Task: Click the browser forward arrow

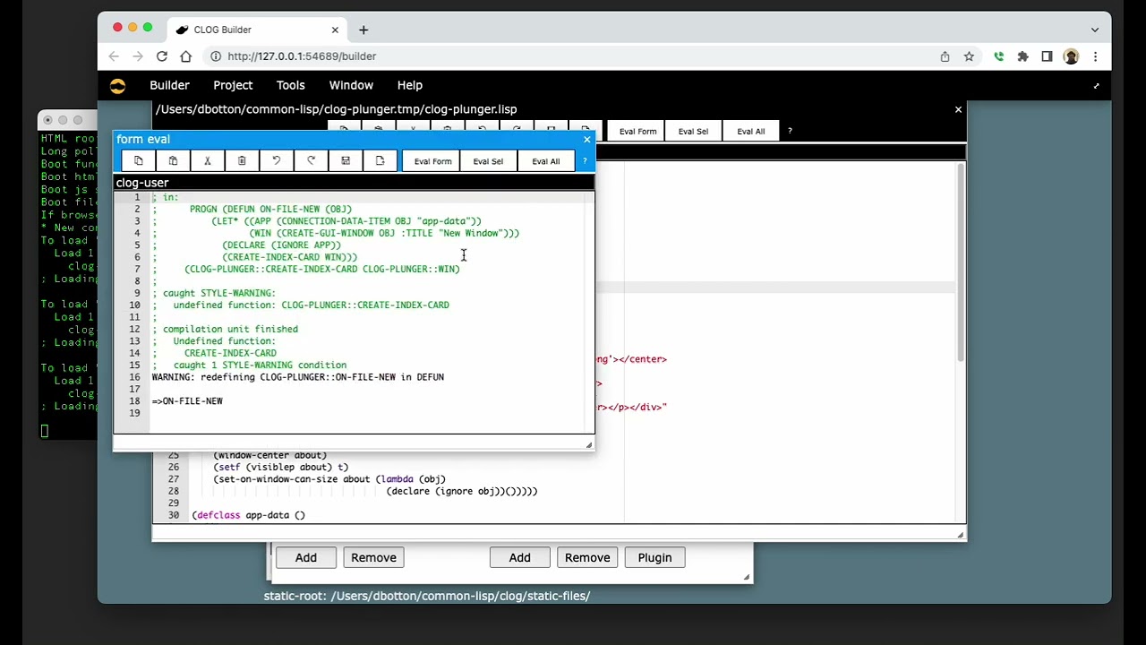Action: pos(137,56)
